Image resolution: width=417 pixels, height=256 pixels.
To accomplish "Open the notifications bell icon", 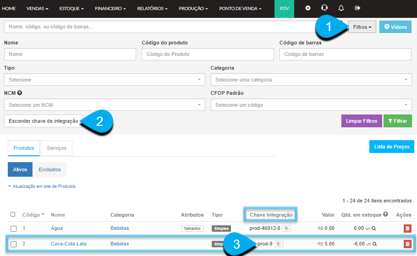I will pyautogui.click(x=341, y=8).
